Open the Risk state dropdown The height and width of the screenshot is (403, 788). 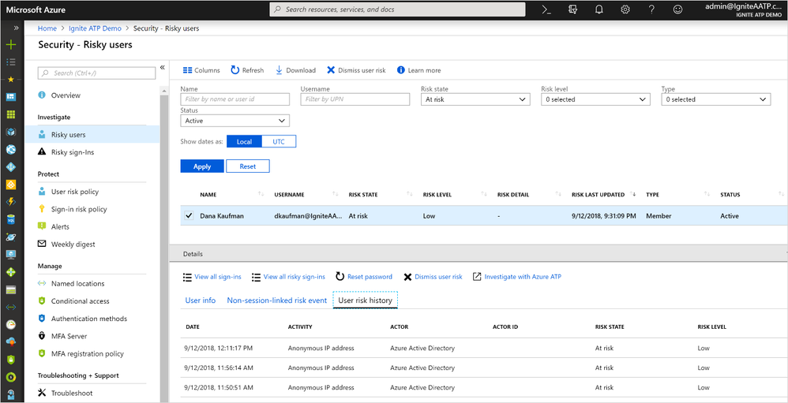coord(475,99)
